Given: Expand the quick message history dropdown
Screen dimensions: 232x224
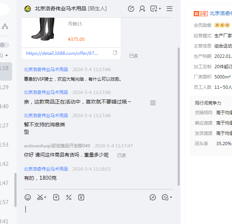Looking at the screenshot, I should (171, 198).
